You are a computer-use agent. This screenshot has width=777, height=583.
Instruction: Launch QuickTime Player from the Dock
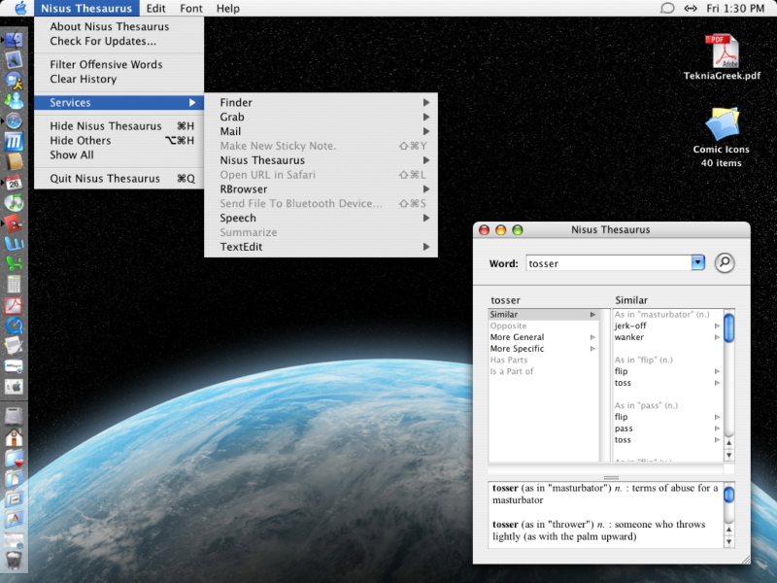coord(14,326)
